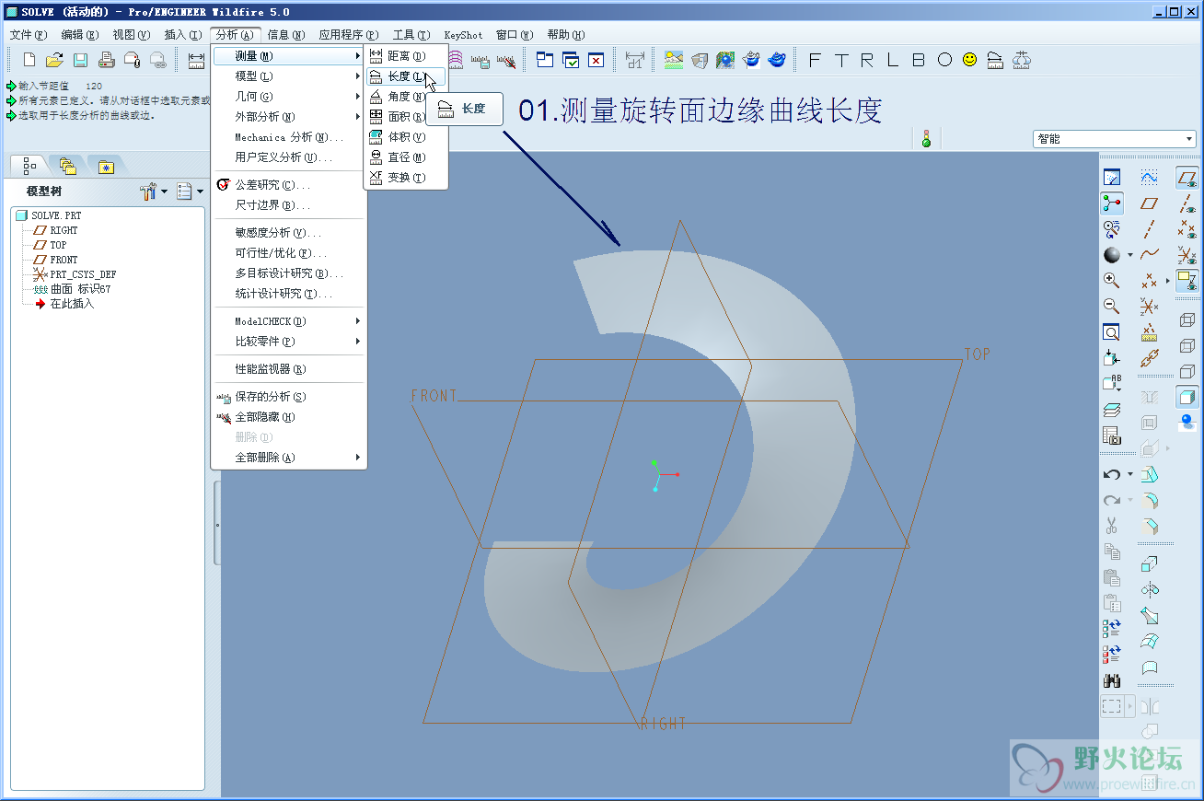The image size is (1204, 801).
Task: Select the Boundary Blend tool icon
Action: tap(1149, 642)
